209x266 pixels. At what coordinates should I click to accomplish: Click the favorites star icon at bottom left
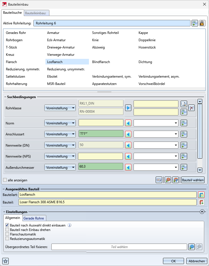click(6, 261)
